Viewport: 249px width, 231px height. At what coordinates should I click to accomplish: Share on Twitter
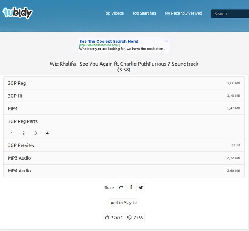click(x=141, y=188)
